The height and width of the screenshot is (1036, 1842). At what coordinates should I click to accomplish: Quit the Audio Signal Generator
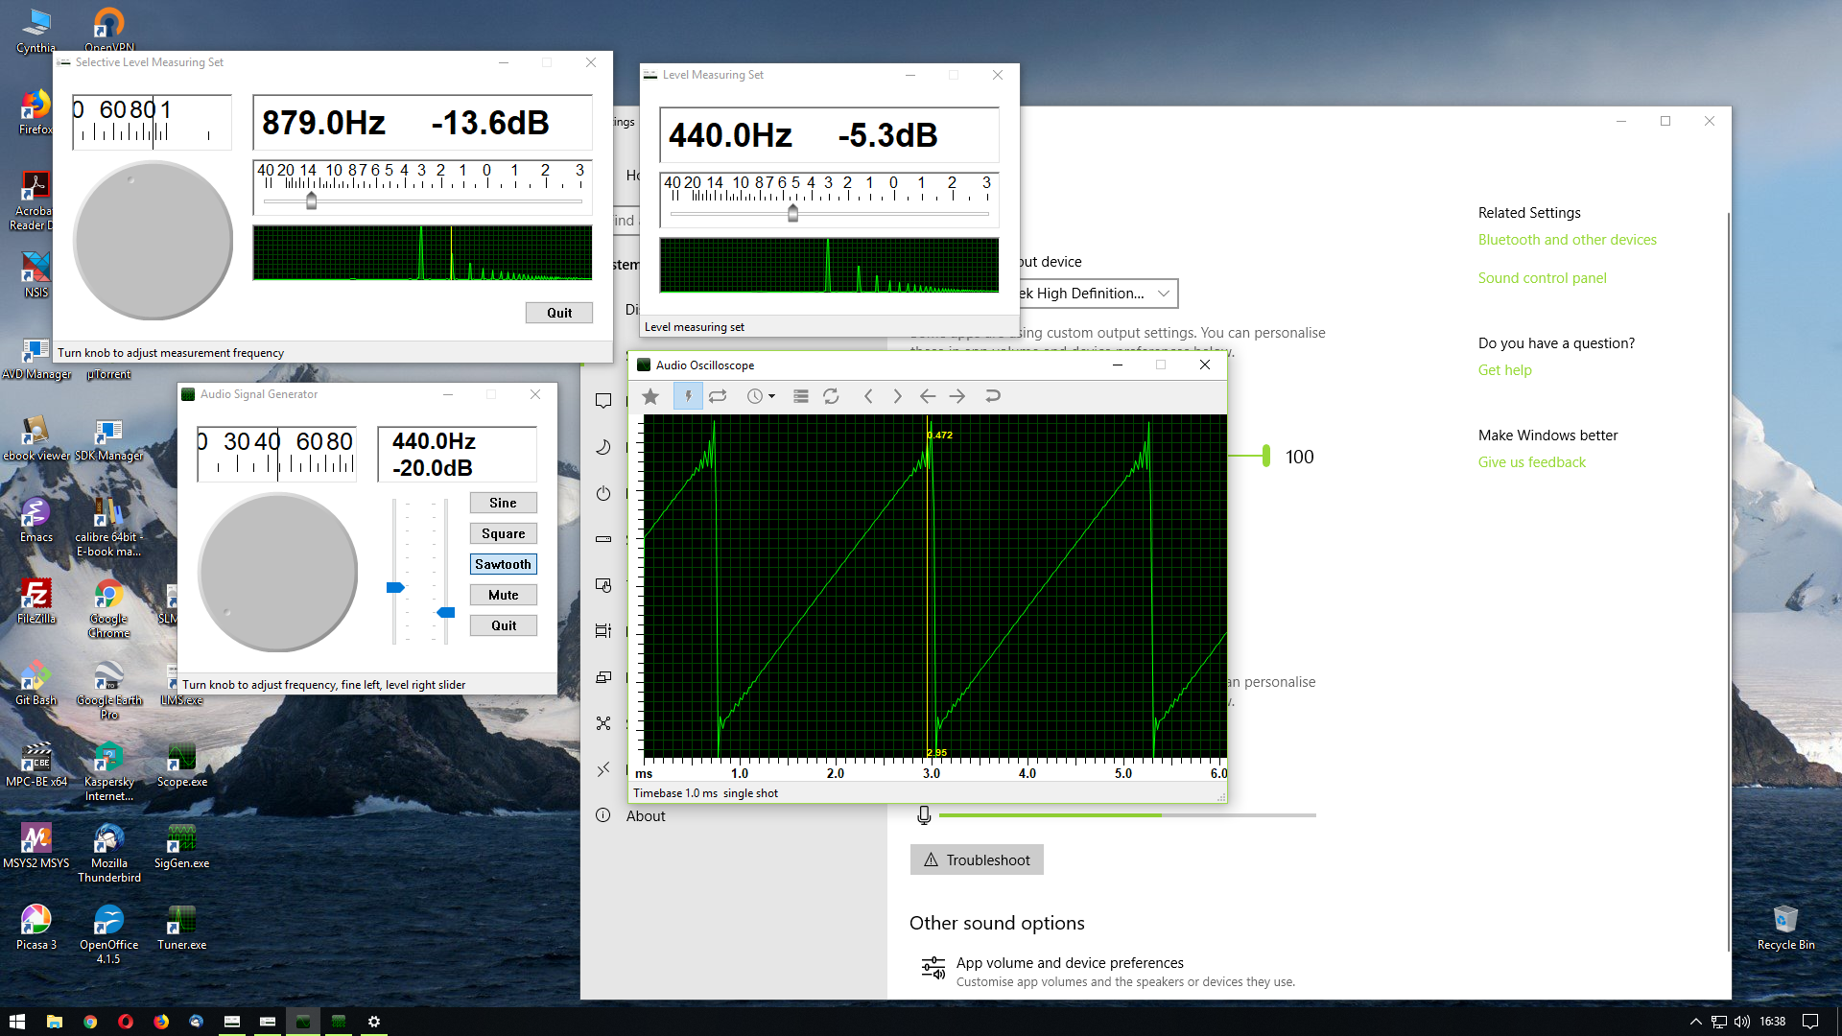click(x=503, y=625)
